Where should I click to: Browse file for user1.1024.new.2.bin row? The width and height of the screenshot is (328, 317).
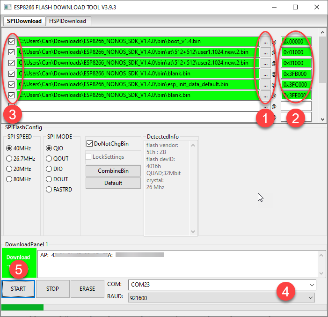[265, 52]
